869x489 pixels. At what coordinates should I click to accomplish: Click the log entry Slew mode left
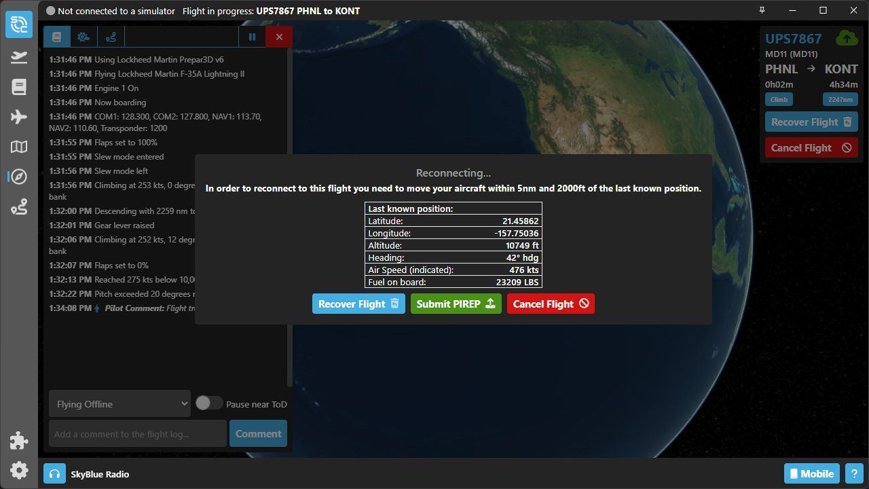coord(98,171)
